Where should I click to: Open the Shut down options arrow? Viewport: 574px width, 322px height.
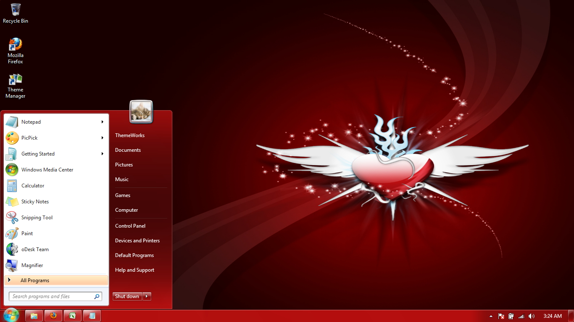pyautogui.click(x=146, y=296)
